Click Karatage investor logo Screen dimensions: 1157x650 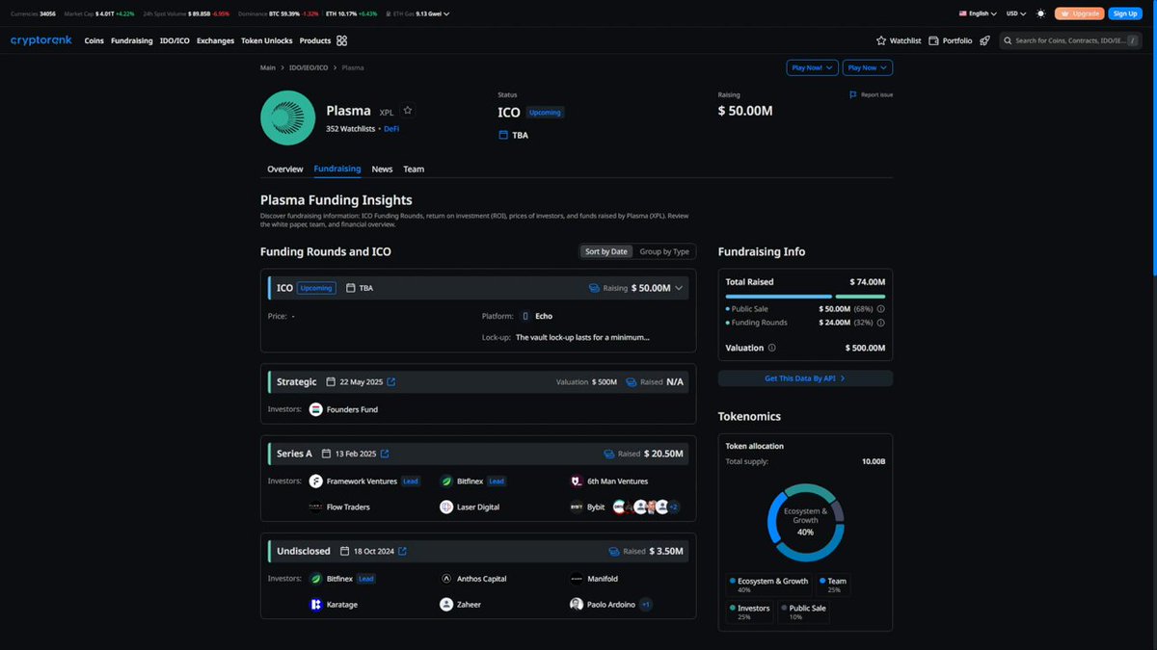point(315,605)
